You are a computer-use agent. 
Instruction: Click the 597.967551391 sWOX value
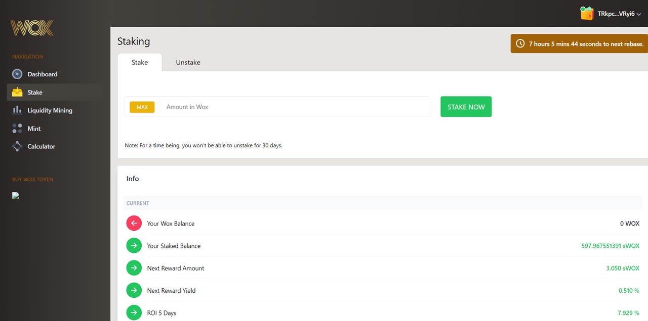tap(611, 246)
